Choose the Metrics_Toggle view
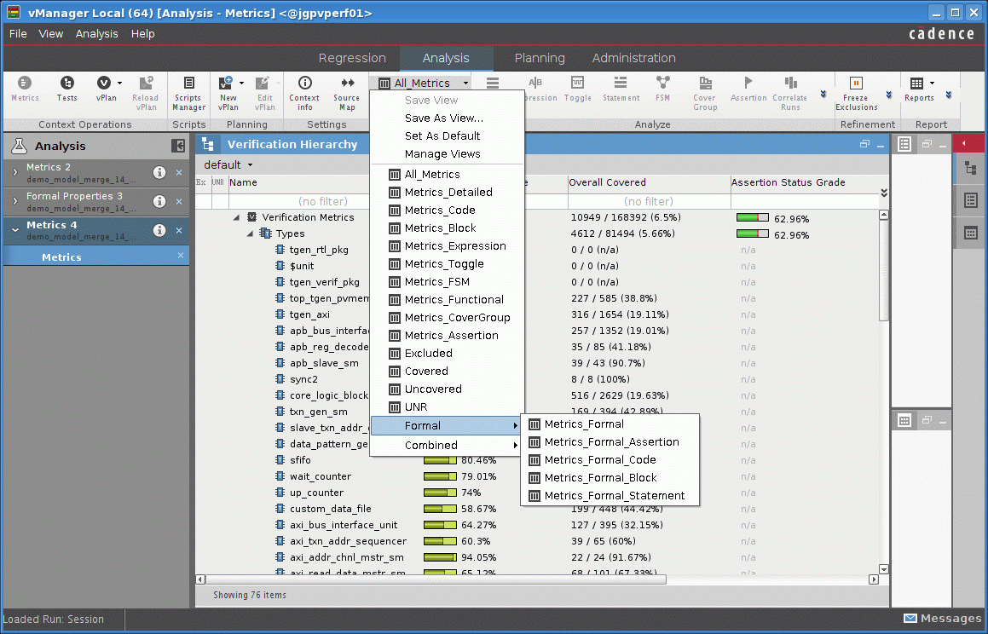 [x=447, y=264]
